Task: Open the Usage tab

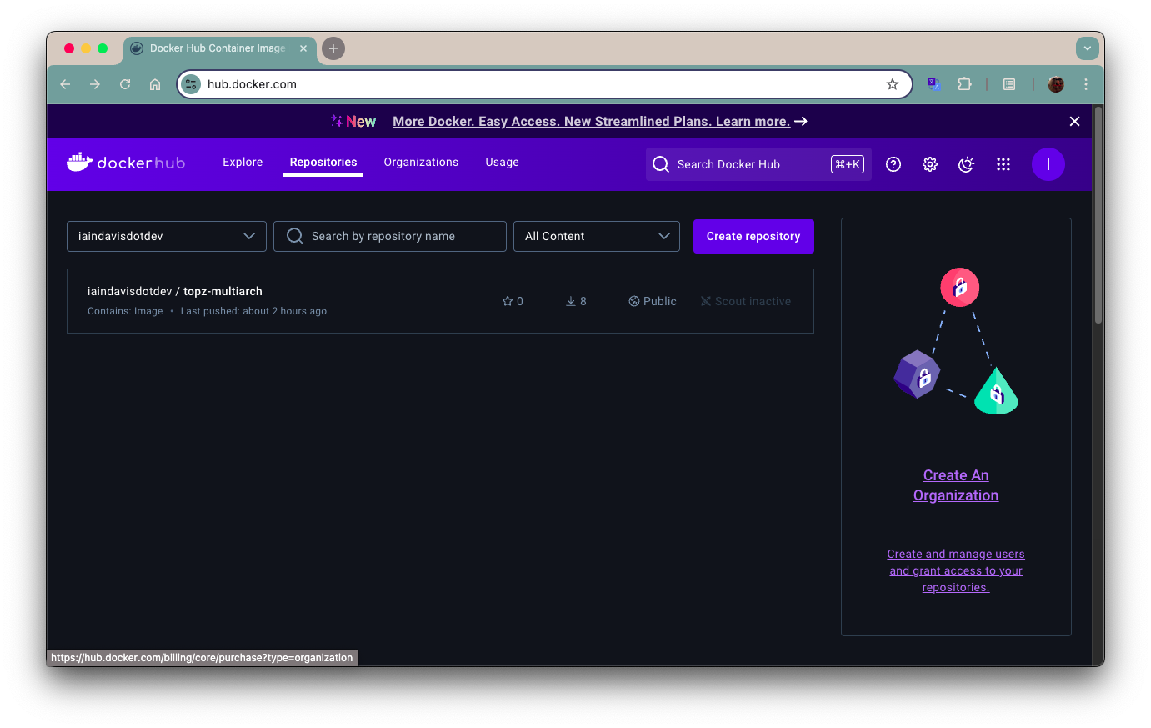Action: [503, 163]
